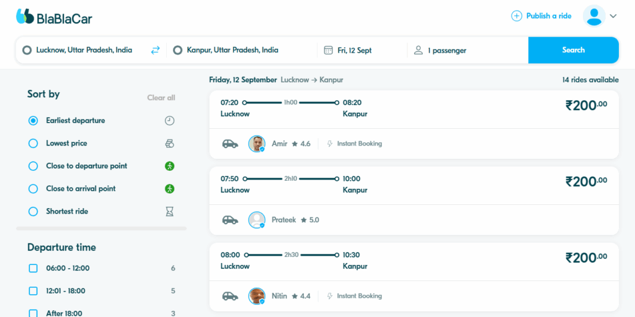This screenshot has width=635, height=317.
Task: Open Nitin's driver avatar
Action: 257,296
